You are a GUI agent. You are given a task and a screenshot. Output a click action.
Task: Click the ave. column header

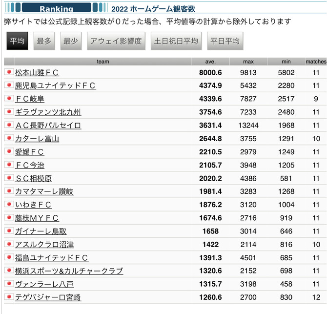pos(210,62)
